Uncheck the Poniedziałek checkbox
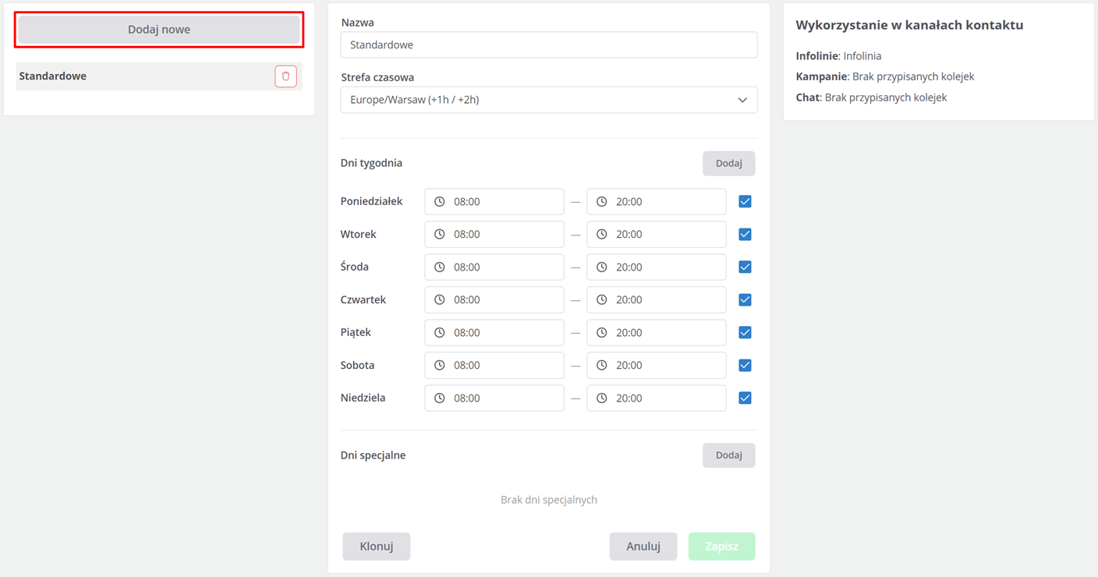The image size is (1098, 577). pos(745,202)
